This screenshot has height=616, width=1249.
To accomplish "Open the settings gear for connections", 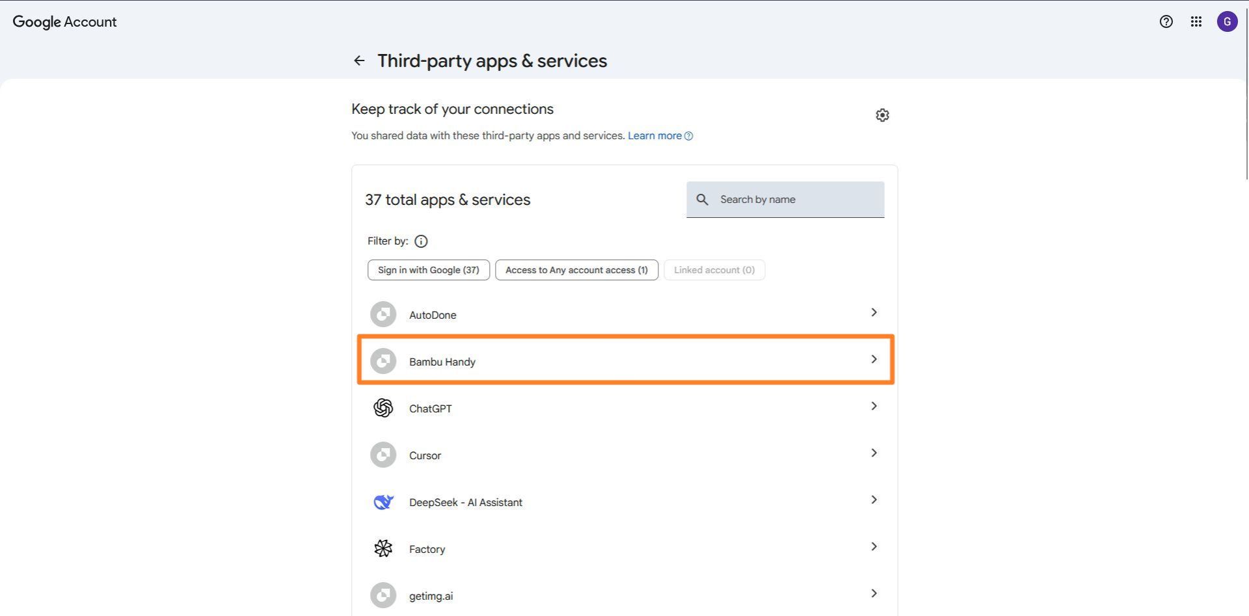I will click(882, 114).
